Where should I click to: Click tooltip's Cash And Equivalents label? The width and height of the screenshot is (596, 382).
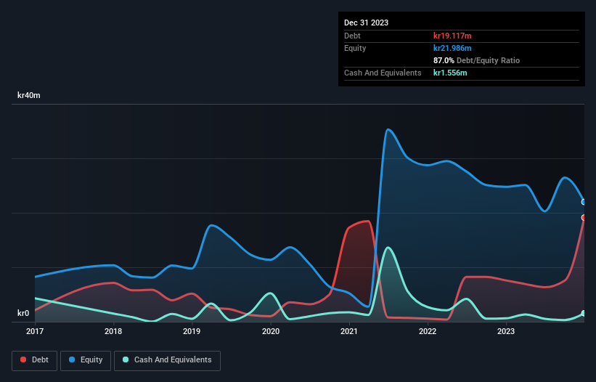[x=383, y=73]
